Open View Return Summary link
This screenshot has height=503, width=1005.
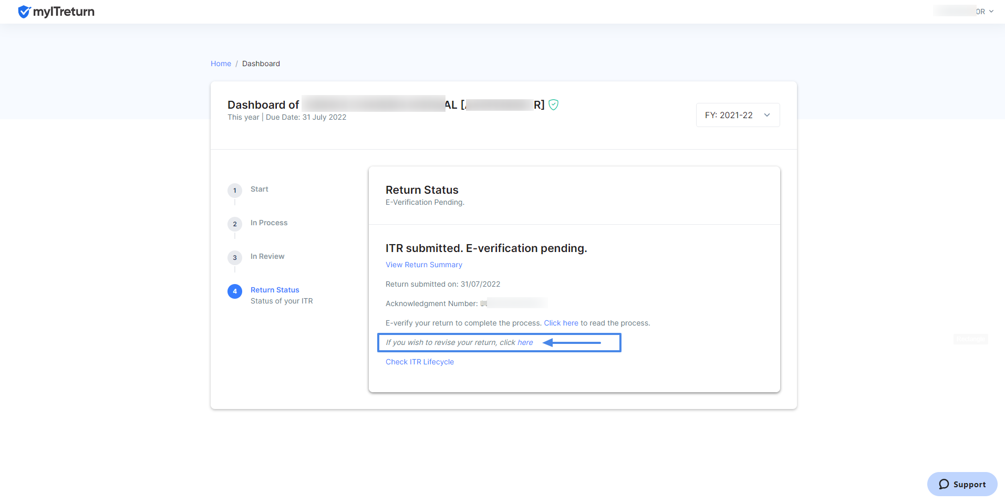click(424, 265)
